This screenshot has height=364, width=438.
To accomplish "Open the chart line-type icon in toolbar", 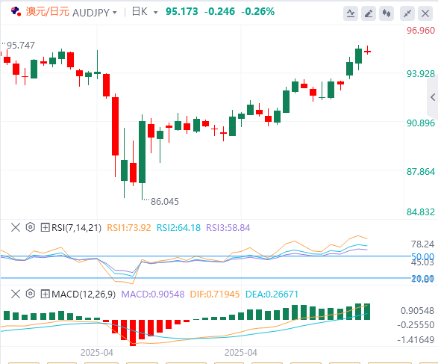I will click(x=351, y=13).
